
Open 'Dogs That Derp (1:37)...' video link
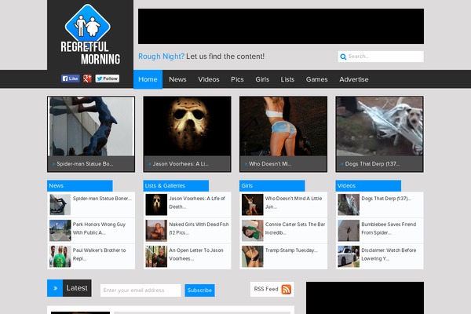coord(386,199)
